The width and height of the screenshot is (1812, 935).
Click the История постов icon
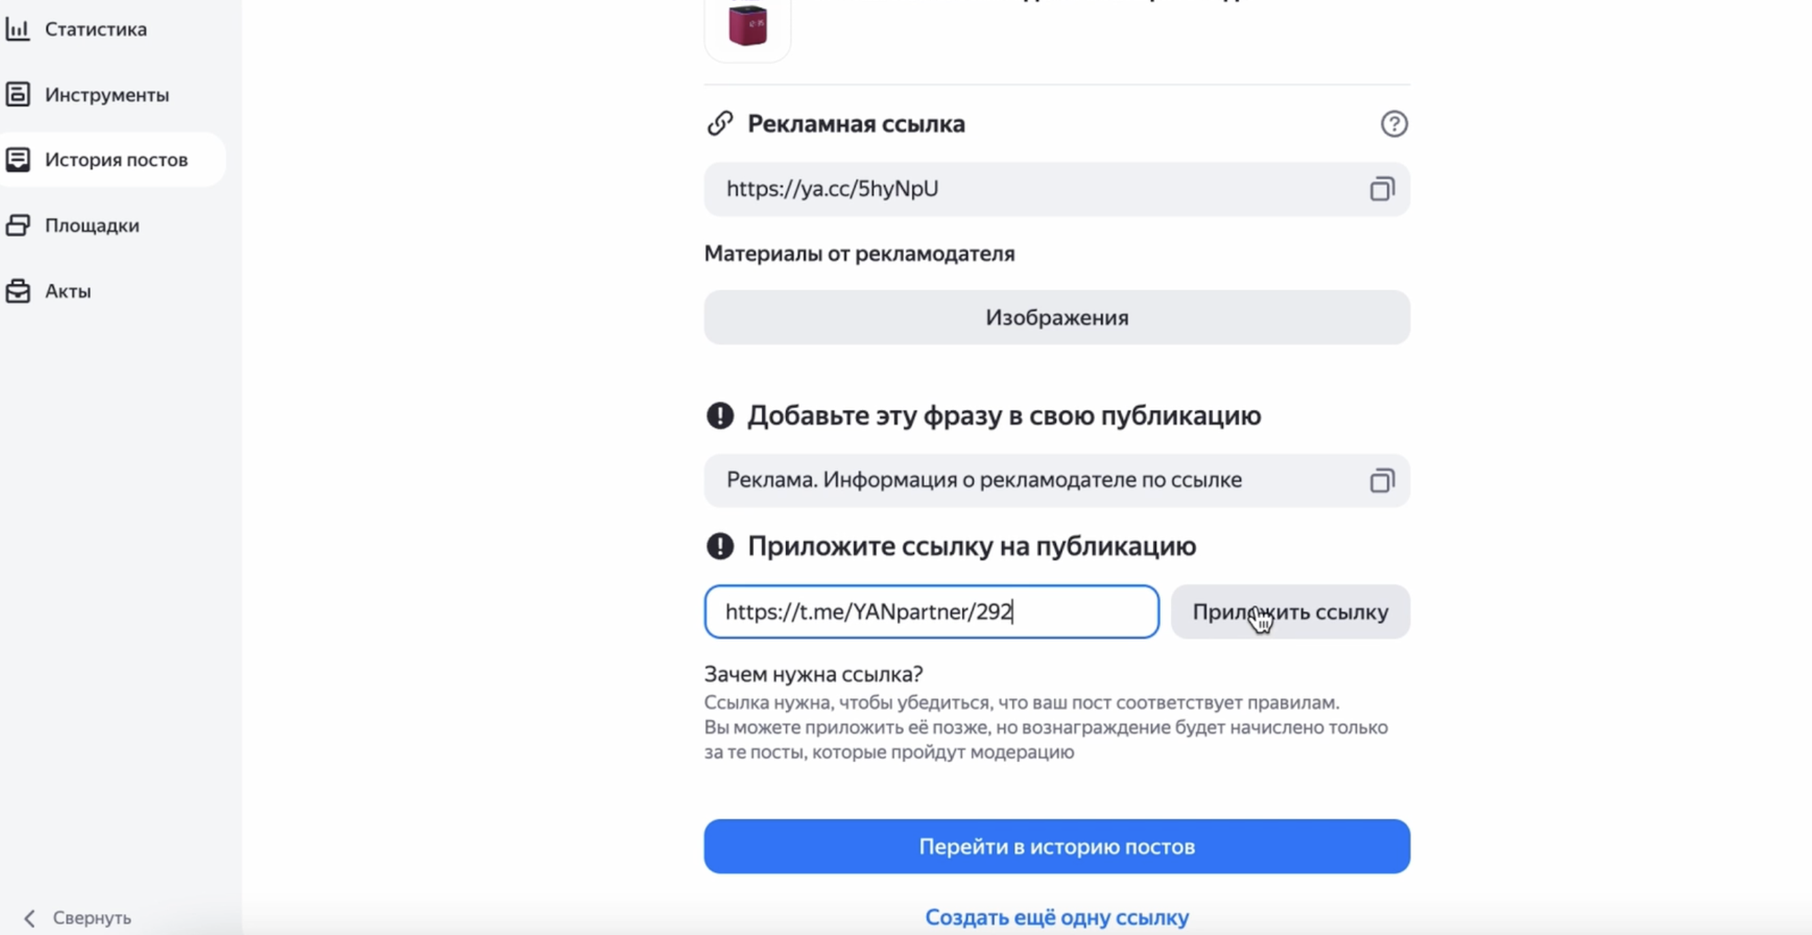(18, 159)
